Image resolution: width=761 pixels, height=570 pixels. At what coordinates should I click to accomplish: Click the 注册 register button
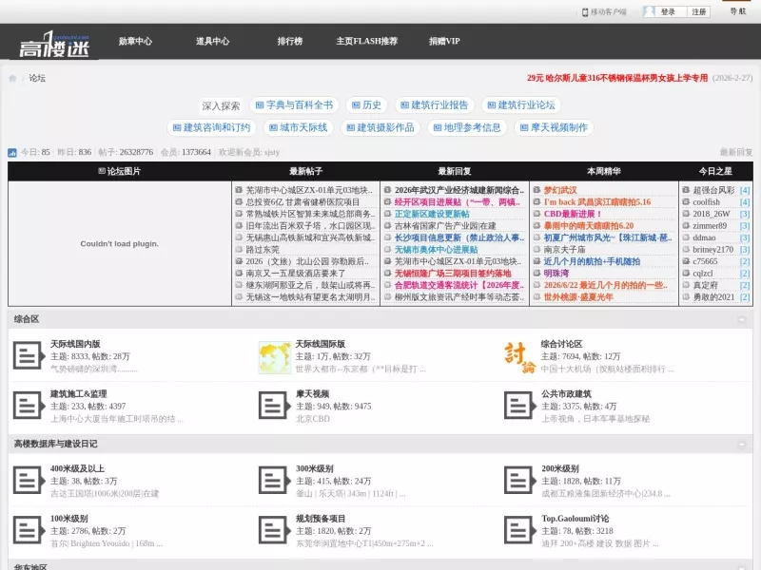[699, 11]
